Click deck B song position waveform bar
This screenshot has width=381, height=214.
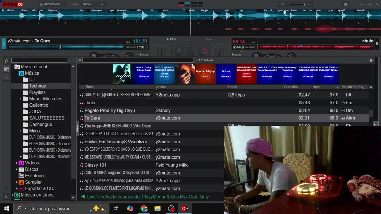(315, 47)
